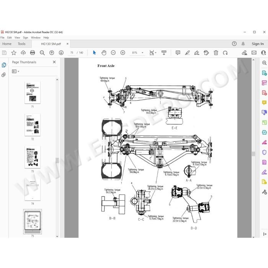Select the page 71 thumbnail

33,93
